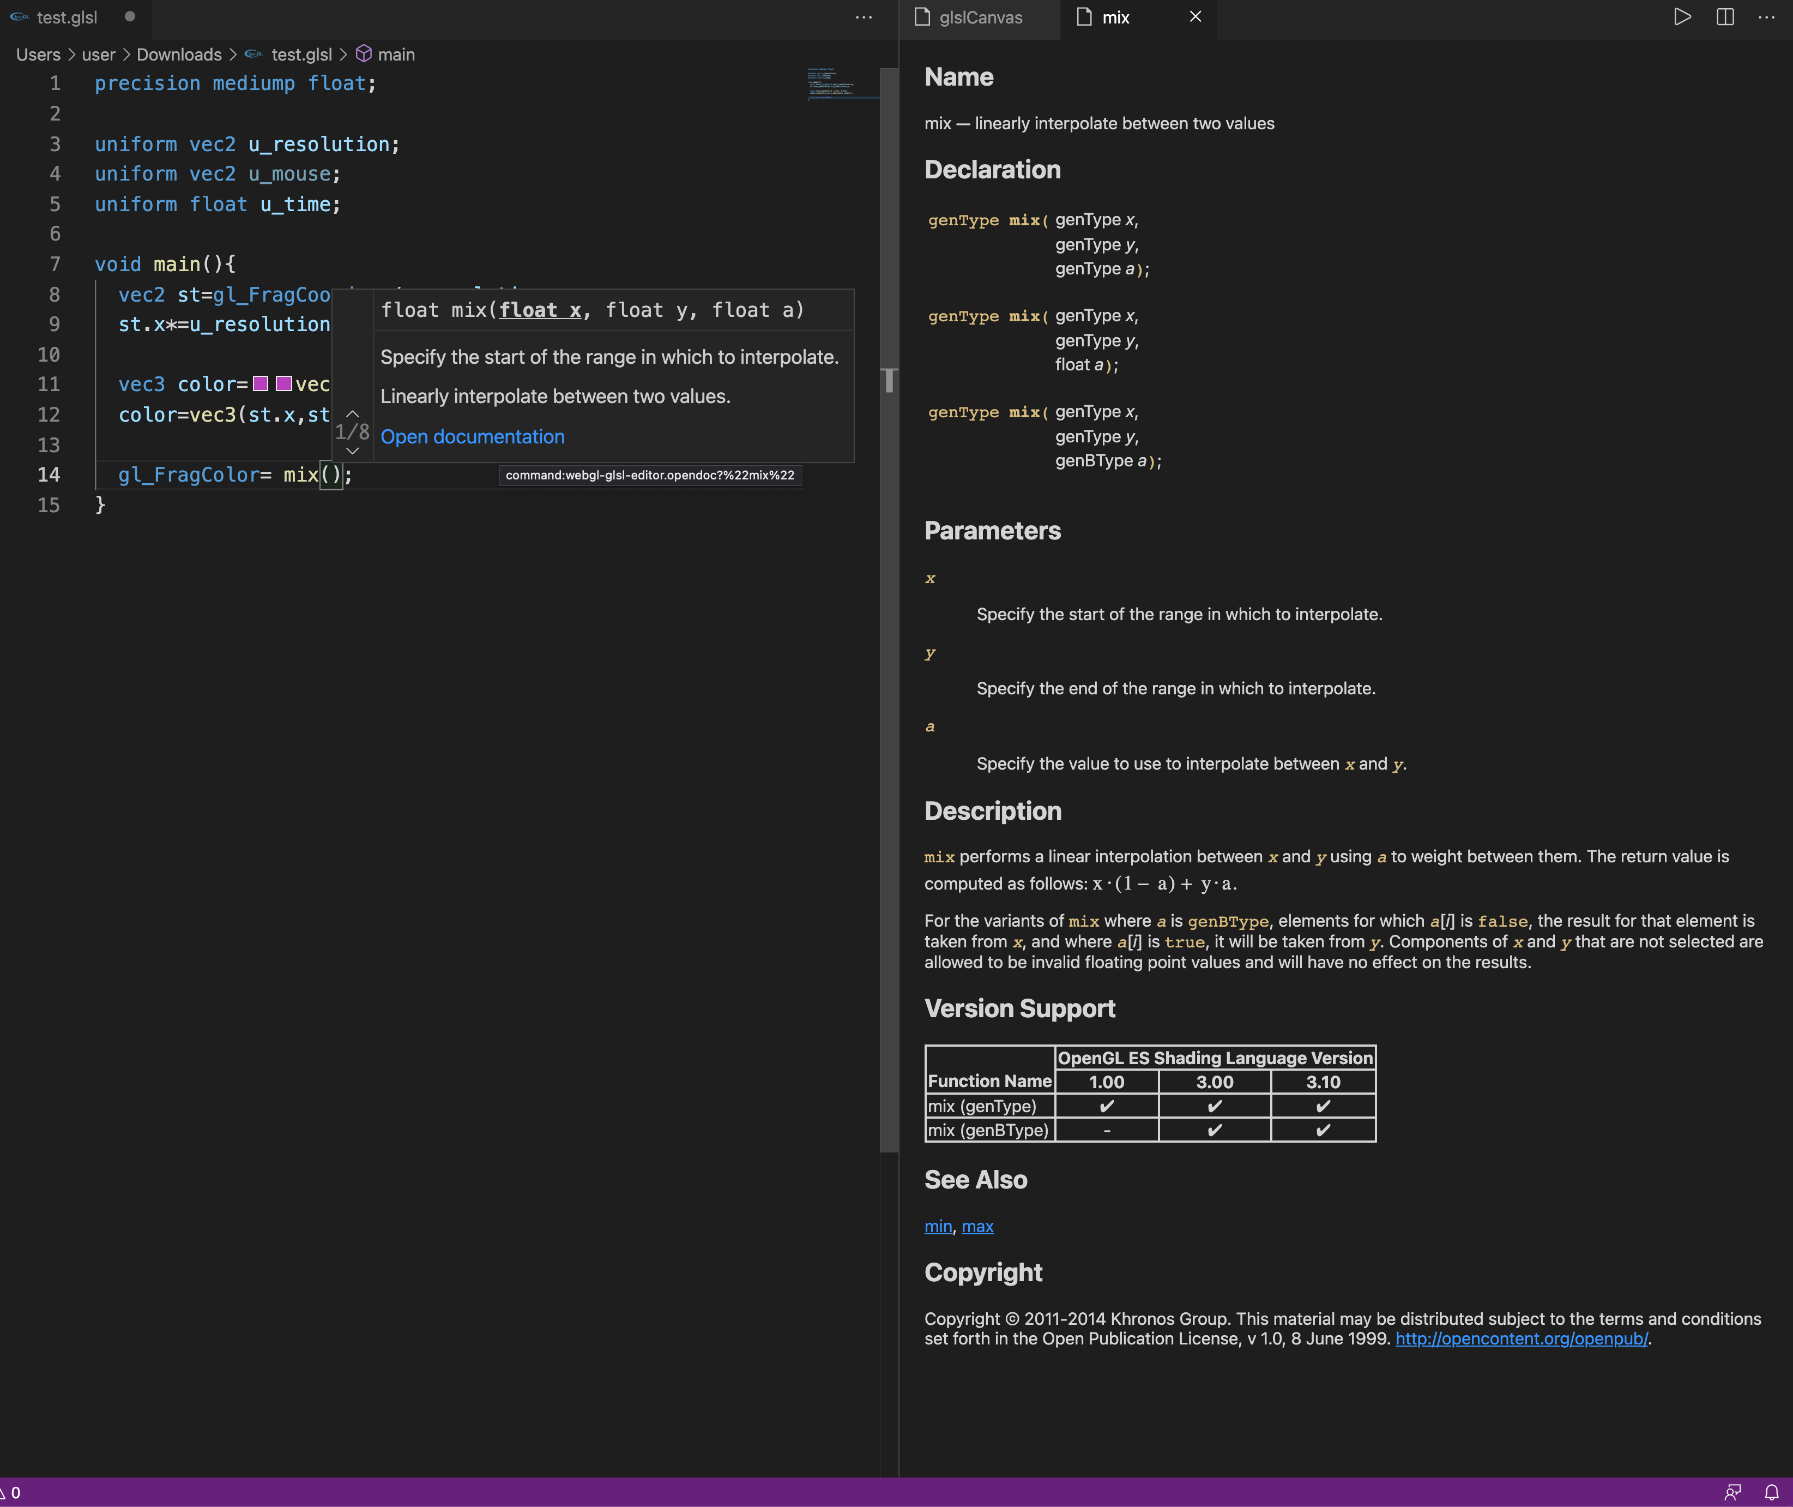Click the warnings count in status bar
Viewport: 1793px width, 1507px height.
coord(10,1492)
